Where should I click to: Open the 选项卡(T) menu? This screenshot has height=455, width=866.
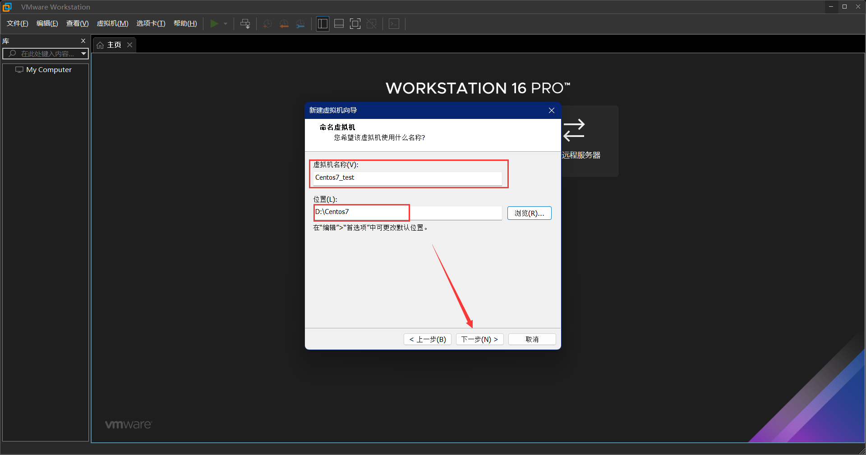(x=151, y=23)
